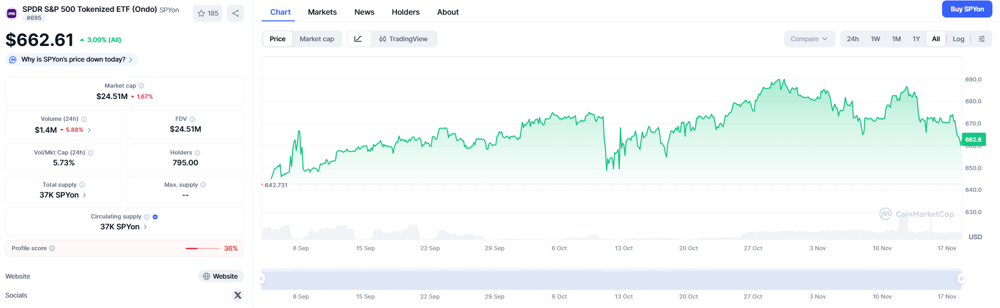
Task: Open the Holders tab
Action: pyautogui.click(x=406, y=12)
